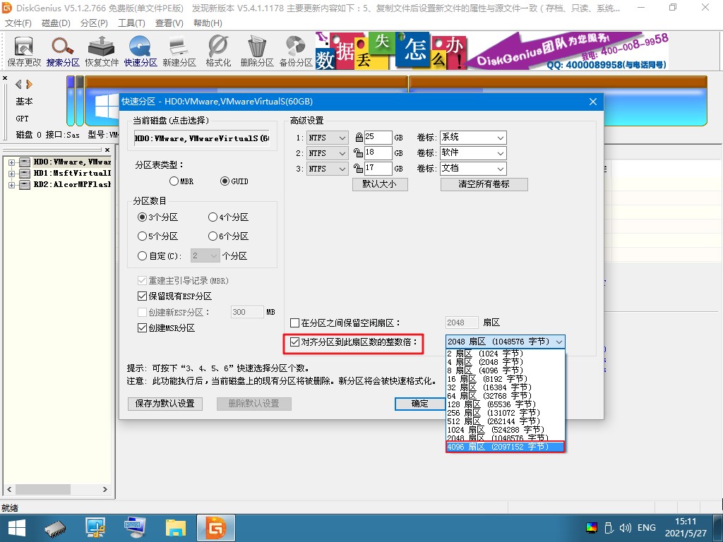
Task: Open network computer taskbar icon
Action: click(95, 528)
